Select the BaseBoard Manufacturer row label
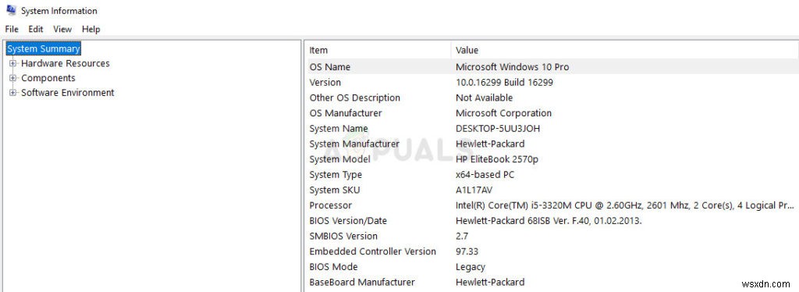This screenshot has height=292, width=799. [x=362, y=282]
